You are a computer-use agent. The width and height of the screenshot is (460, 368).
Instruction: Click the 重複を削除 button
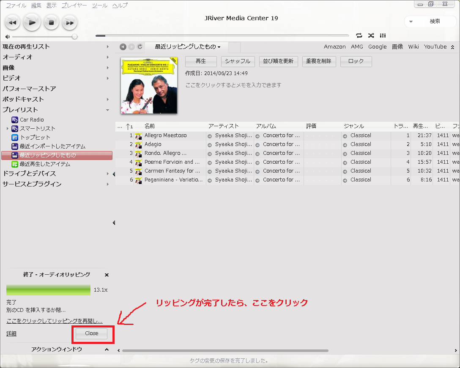point(319,61)
